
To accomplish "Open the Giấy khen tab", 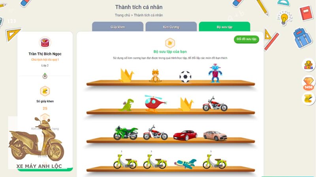I will click(118, 27).
